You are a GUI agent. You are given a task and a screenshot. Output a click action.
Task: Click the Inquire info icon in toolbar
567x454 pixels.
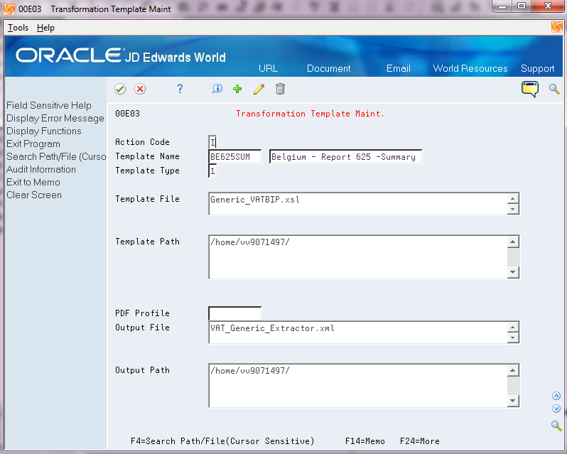217,89
